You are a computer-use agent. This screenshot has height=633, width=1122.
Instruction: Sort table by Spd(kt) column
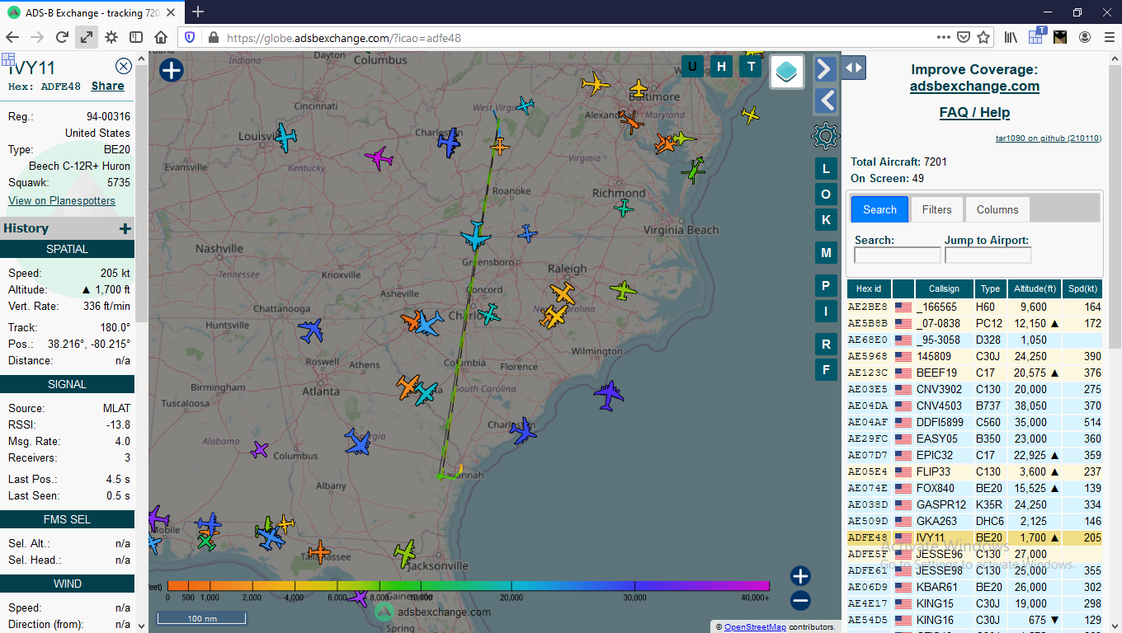(x=1082, y=288)
